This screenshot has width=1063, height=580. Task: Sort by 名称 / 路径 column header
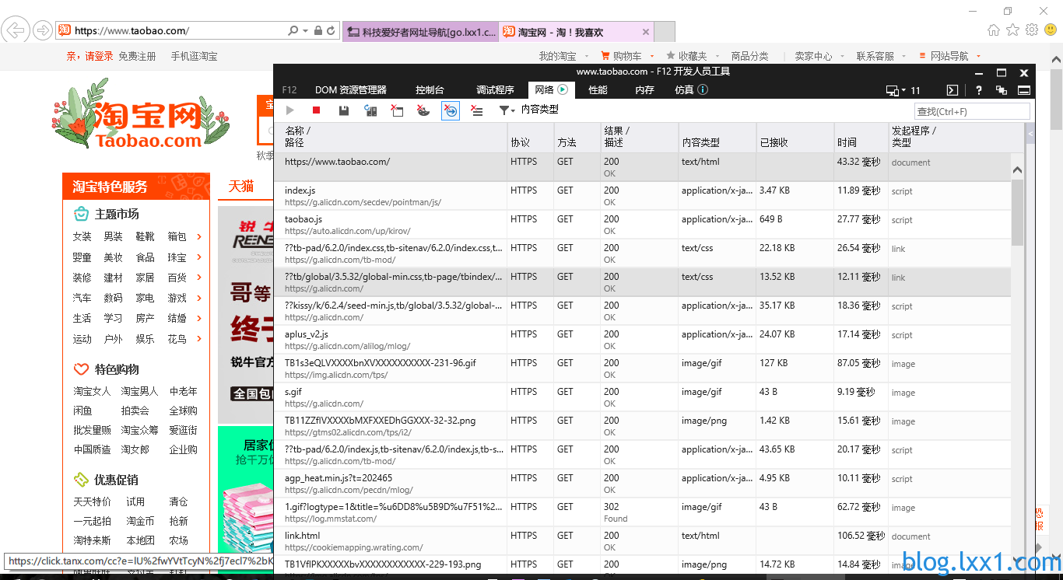point(391,137)
